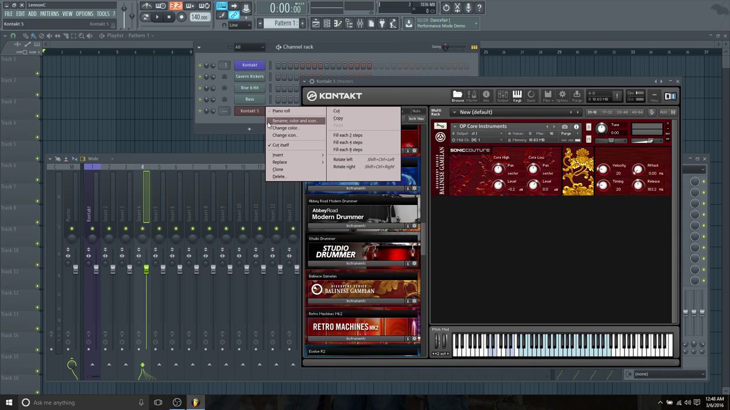
Task: Mute the Cavern Kickers channel LED
Action: [200, 77]
